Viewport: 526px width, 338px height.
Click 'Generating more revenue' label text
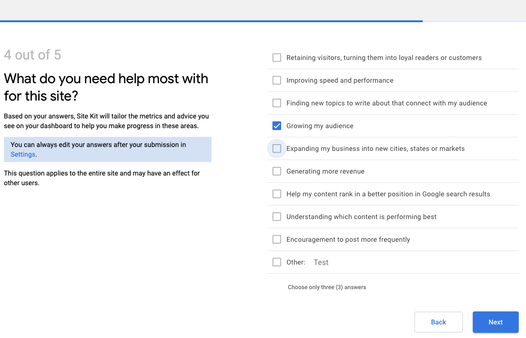tap(325, 171)
